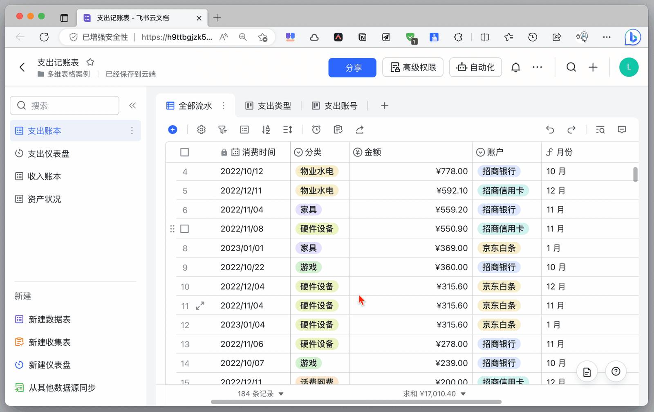Check the 2022/11/08 row checkbox
The height and width of the screenshot is (412, 654).
click(185, 229)
